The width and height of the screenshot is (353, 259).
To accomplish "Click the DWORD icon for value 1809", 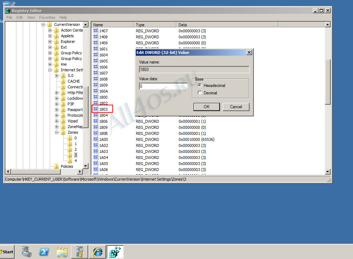I will point(96,127).
